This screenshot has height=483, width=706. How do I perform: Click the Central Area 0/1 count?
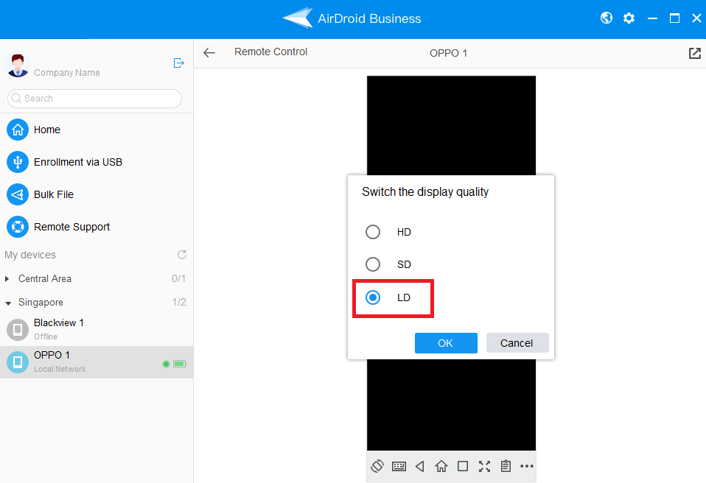178,278
